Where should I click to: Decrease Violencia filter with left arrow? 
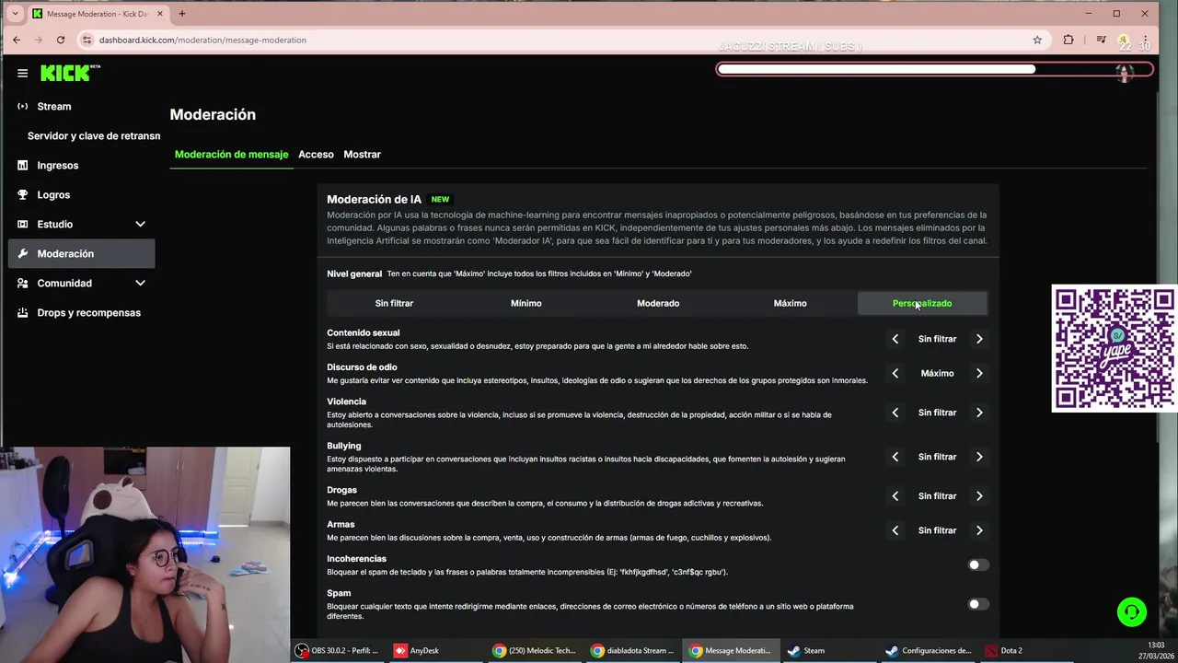(895, 413)
